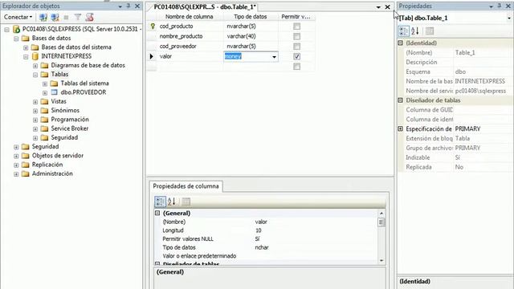514x289 pixels.
Task: Click the column properties scroll down arrow
Action: pos(381,260)
